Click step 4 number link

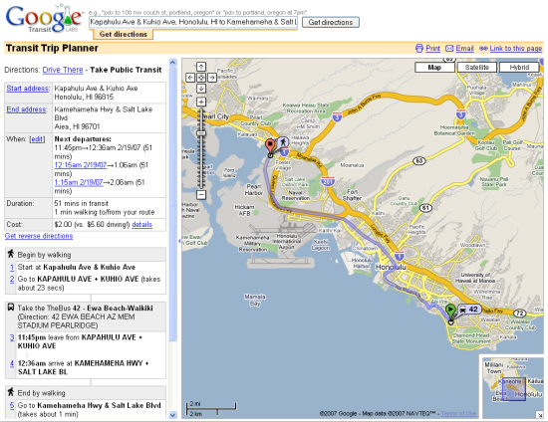click(x=12, y=363)
